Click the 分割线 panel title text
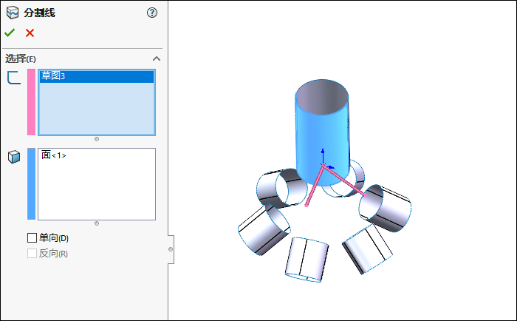The image size is (517, 321). click(39, 13)
